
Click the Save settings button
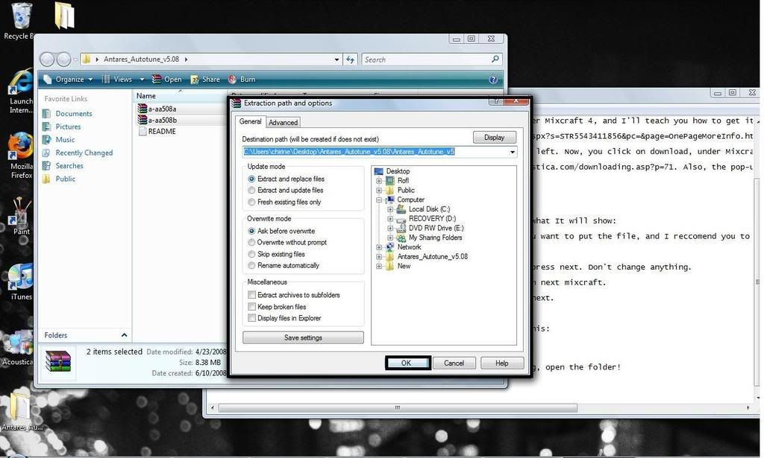pos(303,337)
